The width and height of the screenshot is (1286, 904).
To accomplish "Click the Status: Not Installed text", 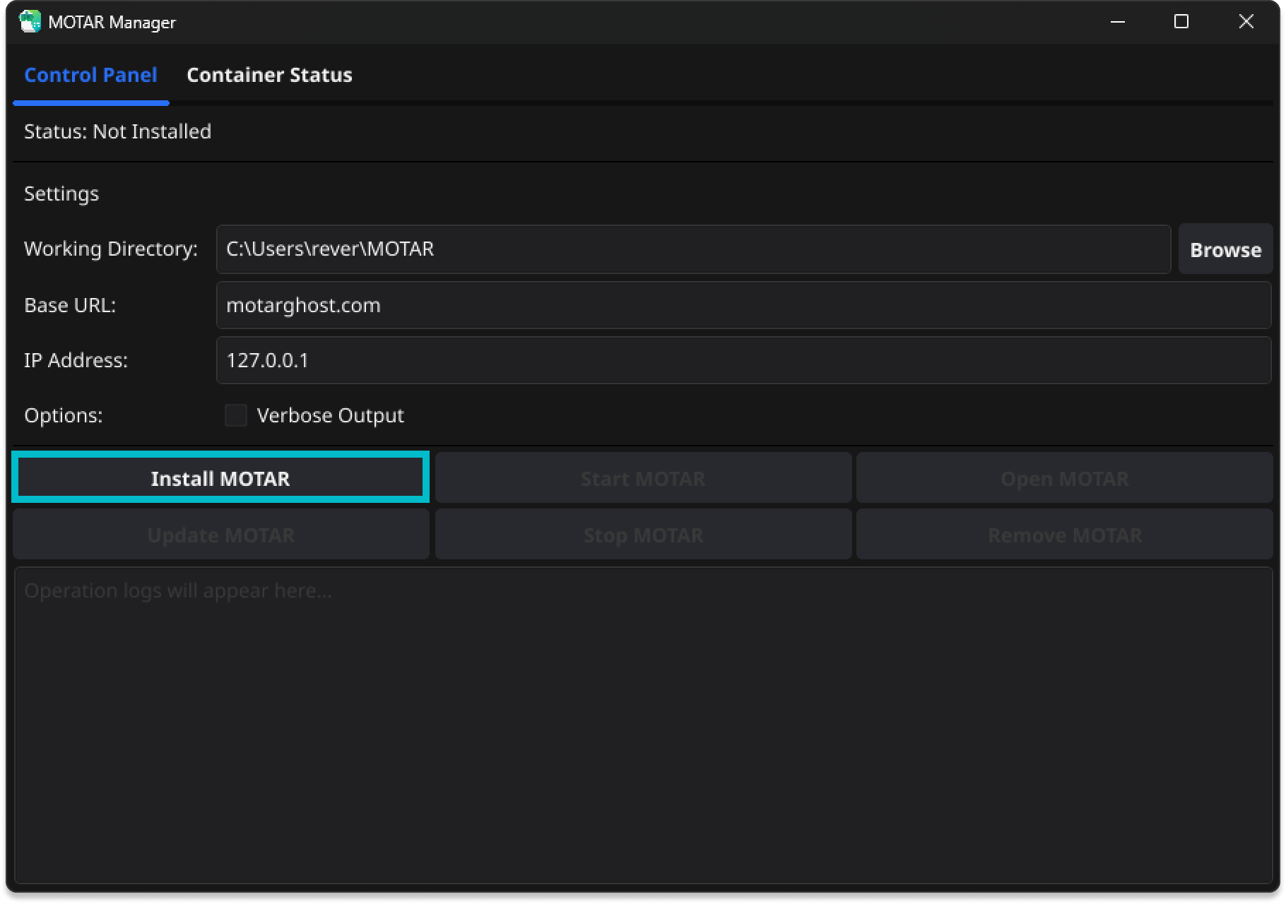I will (117, 131).
